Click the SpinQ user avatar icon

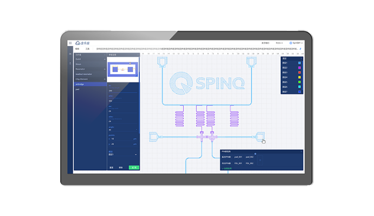(x=291, y=43)
